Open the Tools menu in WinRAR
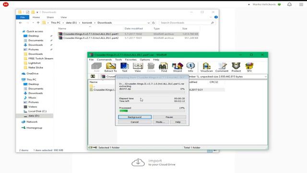 click(118, 60)
